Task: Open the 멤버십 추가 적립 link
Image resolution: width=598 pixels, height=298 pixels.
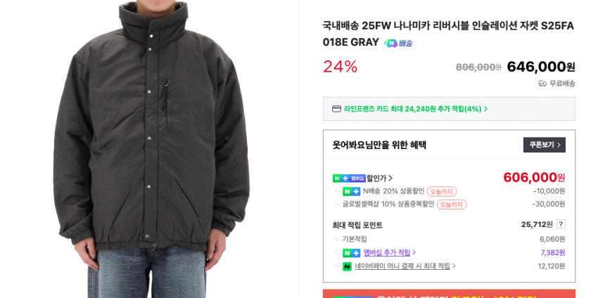Action: 387,252
